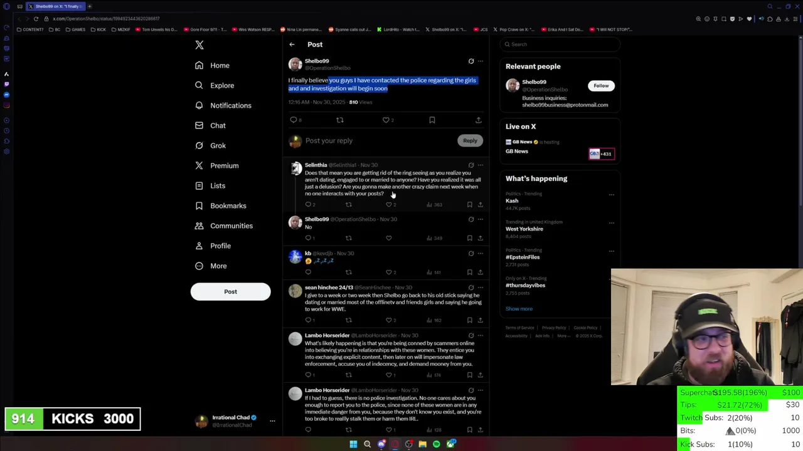The width and height of the screenshot is (803, 451).
Task: Like Lambo Horserider's scammers reply
Action: point(389,375)
